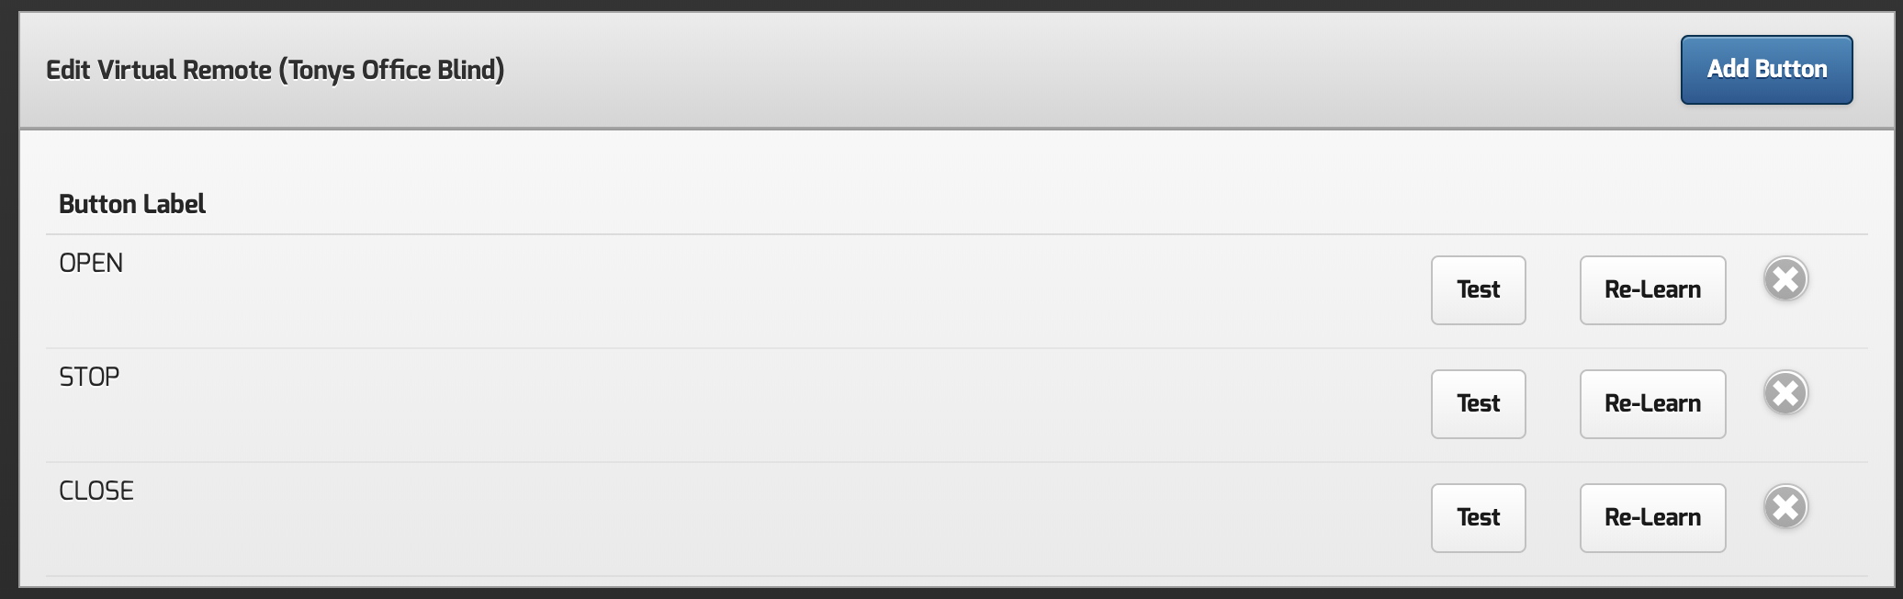Select the OPEN label text

pyautogui.click(x=91, y=264)
